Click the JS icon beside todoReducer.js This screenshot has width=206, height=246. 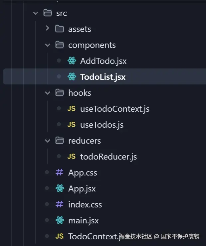tap(72, 157)
